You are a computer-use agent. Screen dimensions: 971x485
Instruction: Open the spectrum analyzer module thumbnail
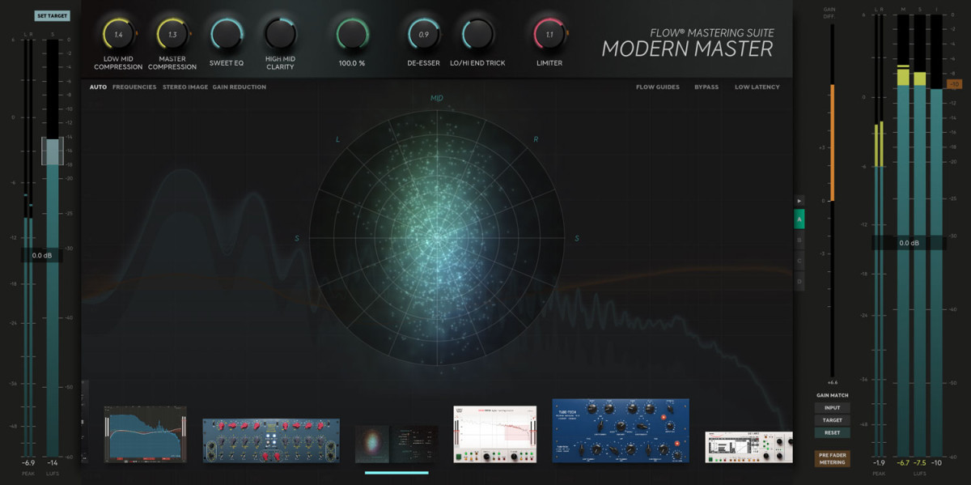(146, 434)
